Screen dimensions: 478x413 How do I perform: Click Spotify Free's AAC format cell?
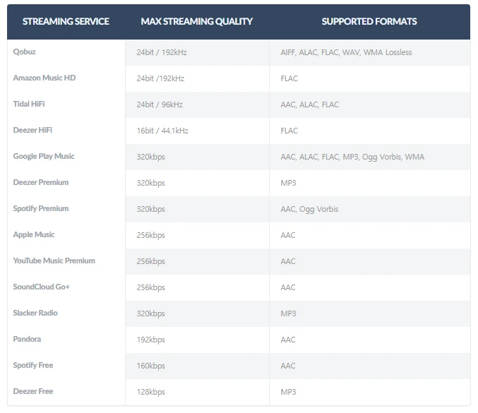coord(288,366)
